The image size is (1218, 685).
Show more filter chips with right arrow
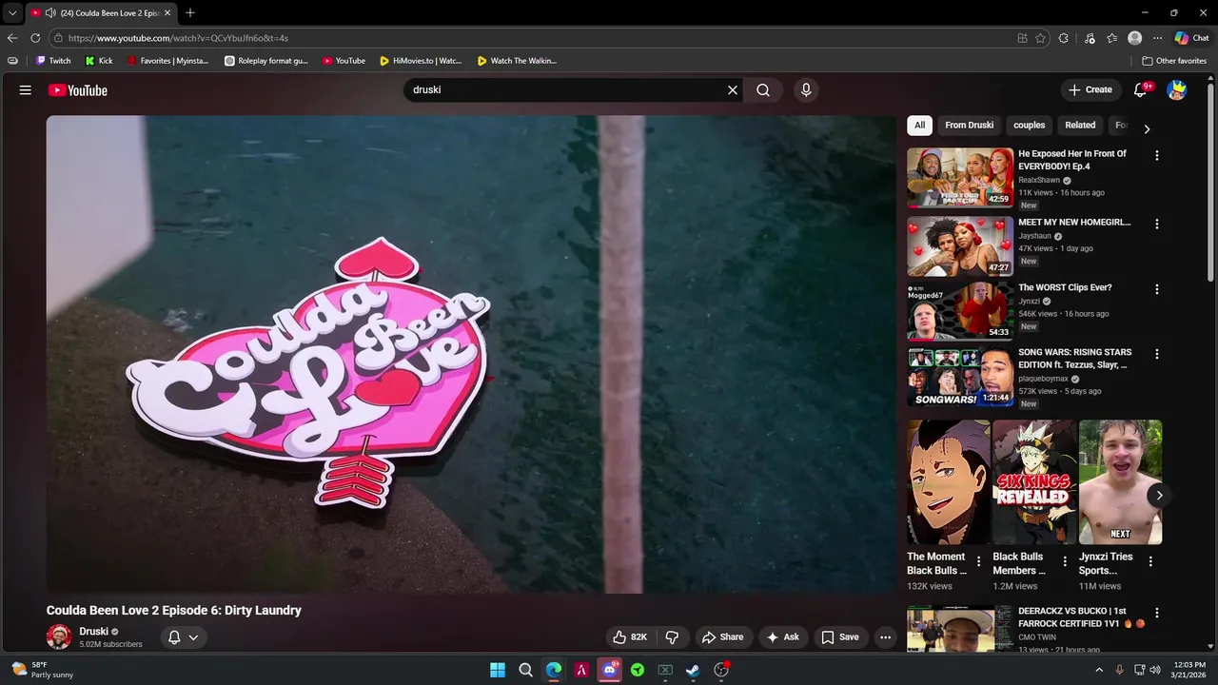1147,129
